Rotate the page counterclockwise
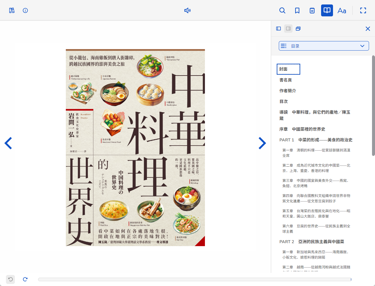 click(x=10, y=279)
